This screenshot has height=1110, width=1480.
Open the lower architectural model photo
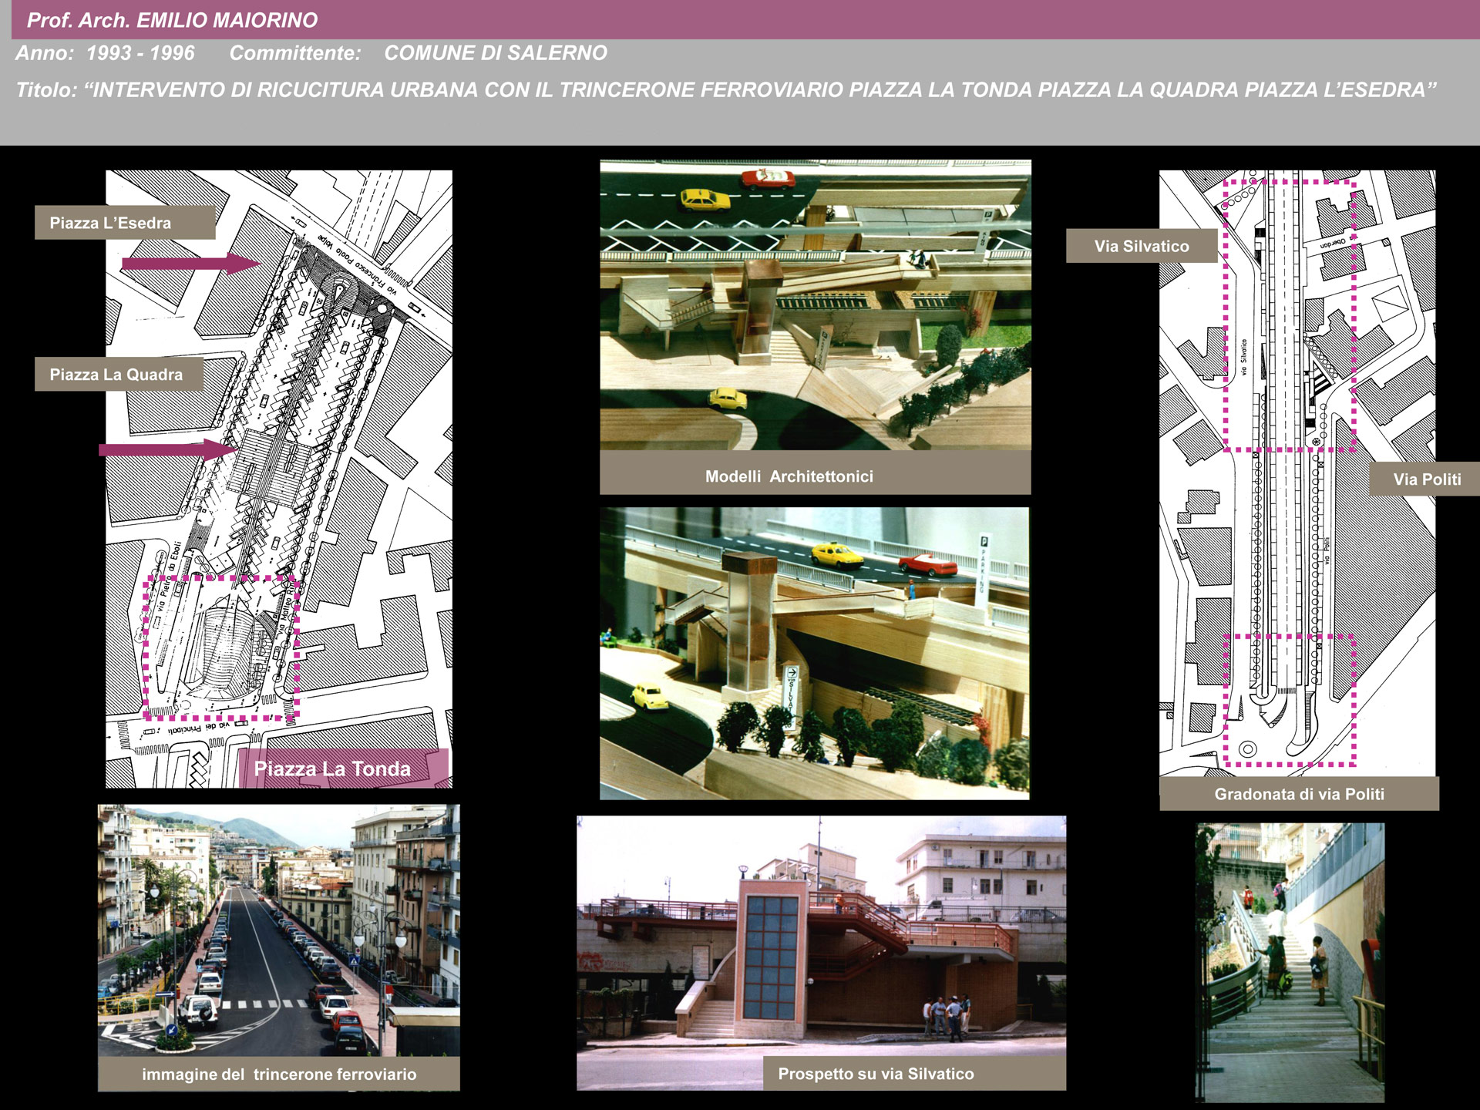click(814, 653)
